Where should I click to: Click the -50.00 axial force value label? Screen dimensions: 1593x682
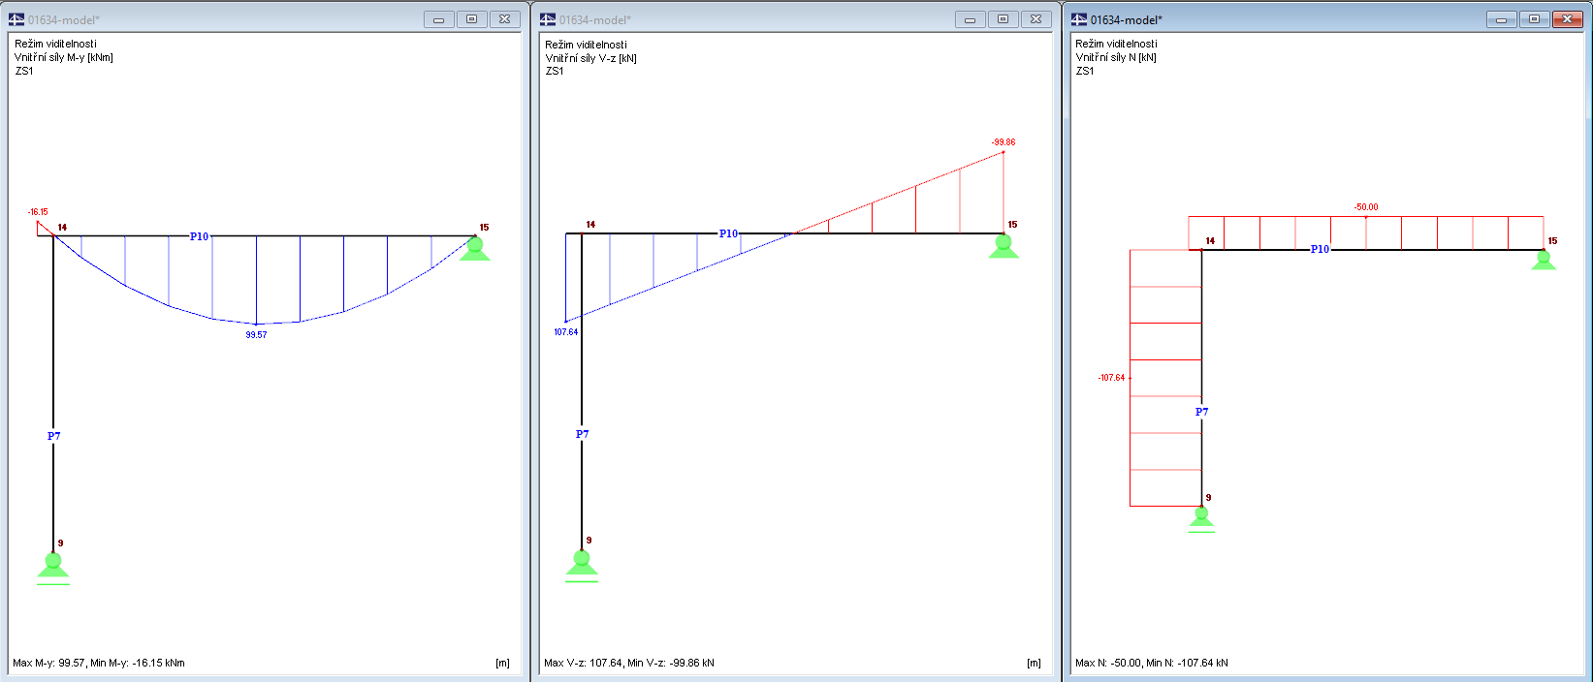[x=1366, y=207]
